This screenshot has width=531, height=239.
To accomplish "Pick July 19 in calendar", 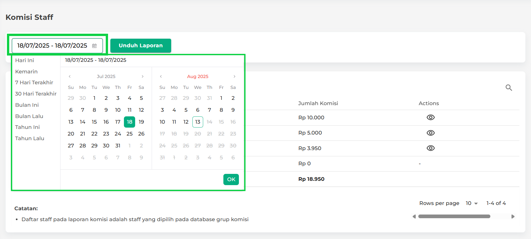I will pyautogui.click(x=141, y=122).
